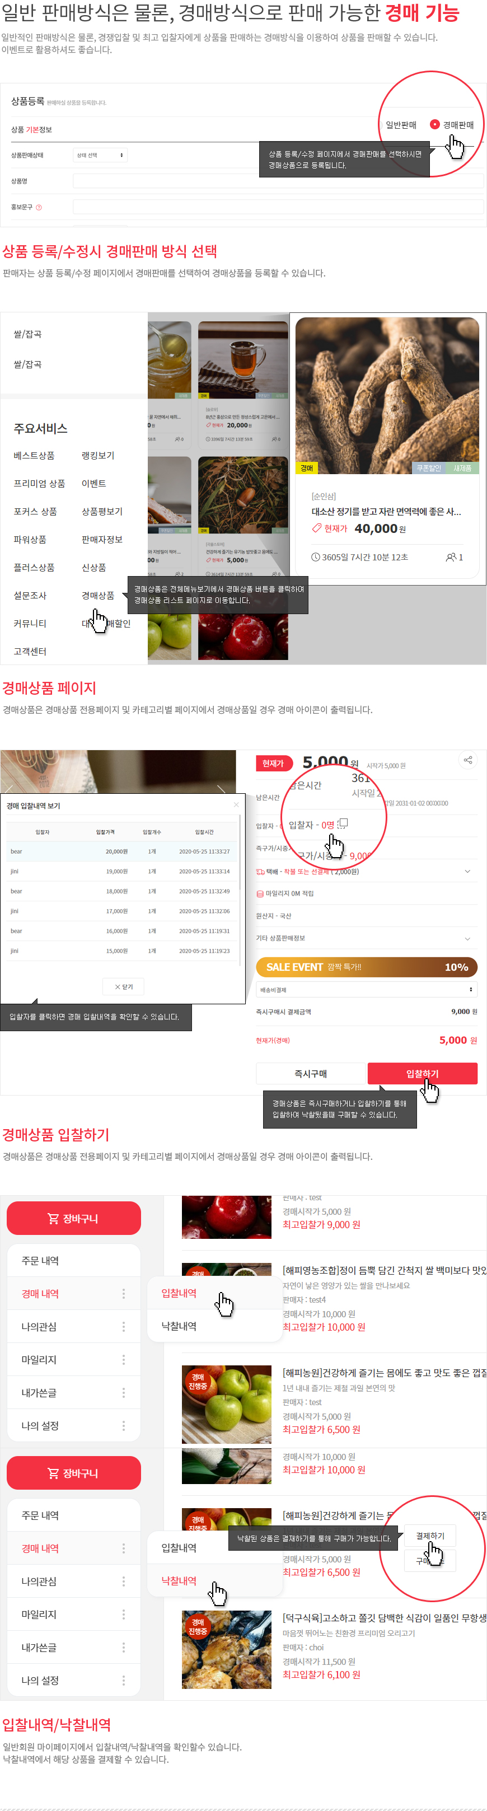Open the 배송비결제 select box
This screenshot has width=487, height=1811.
366,990
